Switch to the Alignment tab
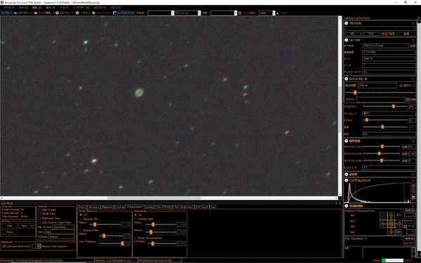 click(x=107, y=207)
